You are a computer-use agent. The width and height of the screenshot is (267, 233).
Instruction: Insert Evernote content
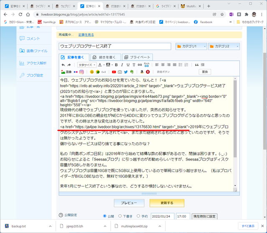pyautogui.click(x=132, y=72)
